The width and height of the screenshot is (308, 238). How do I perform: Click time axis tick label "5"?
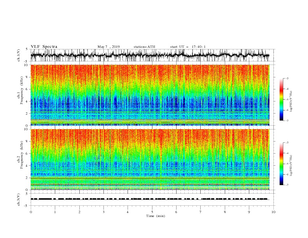[x=152, y=212]
